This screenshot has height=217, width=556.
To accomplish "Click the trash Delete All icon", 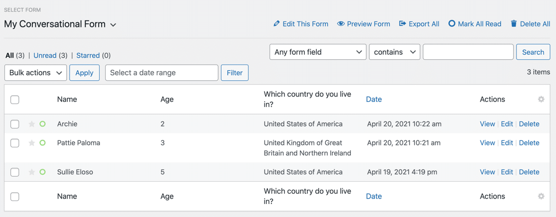I will click(x=514, y=24).
